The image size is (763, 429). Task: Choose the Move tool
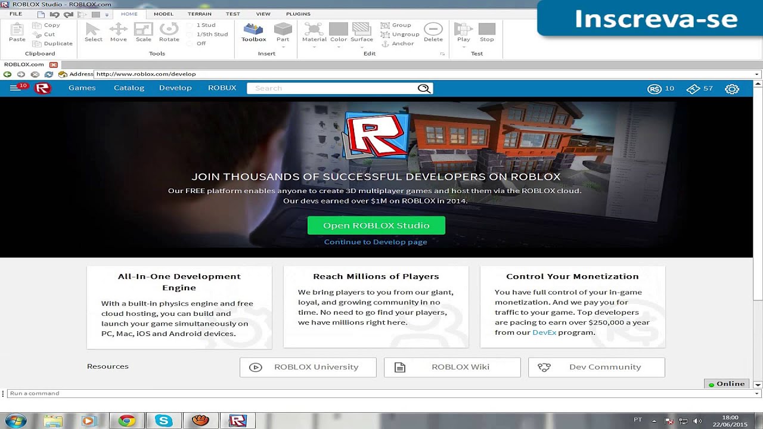tap(118, 32)
